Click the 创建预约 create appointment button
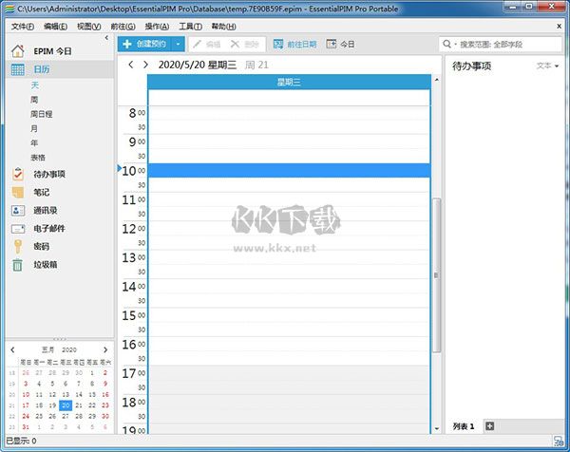Image resolution: width=570 pixels, height=452 pixels. click(x=144, y=45)
